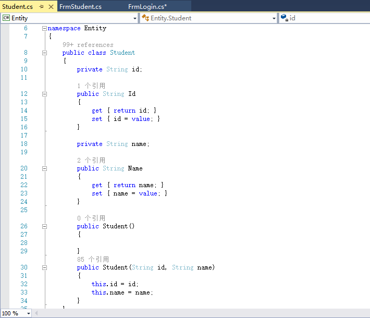Pin the Student.cs tab
Image resolution: width=370 pixels, height=318 pixels.
(42, 7)
